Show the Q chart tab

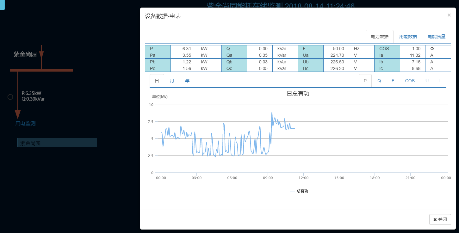(x=379, y=81)
